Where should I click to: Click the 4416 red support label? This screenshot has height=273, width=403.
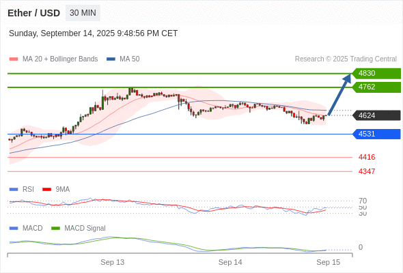tap(367, 157)
